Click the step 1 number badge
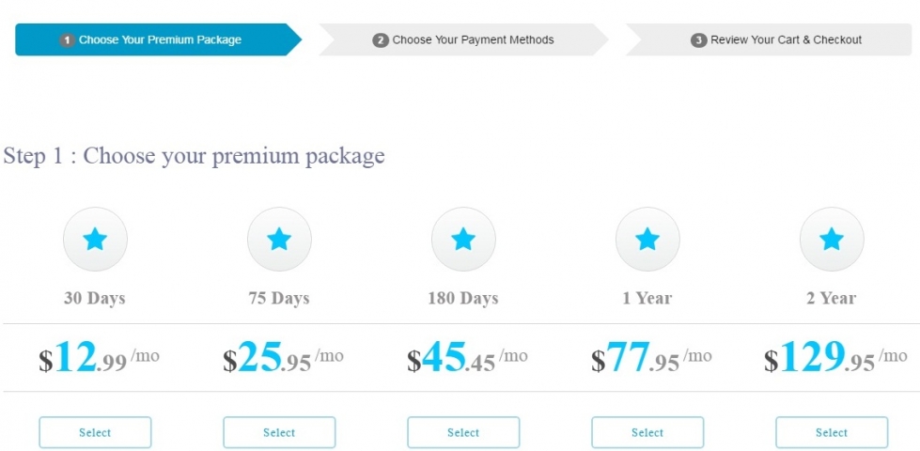 (68, 40)
